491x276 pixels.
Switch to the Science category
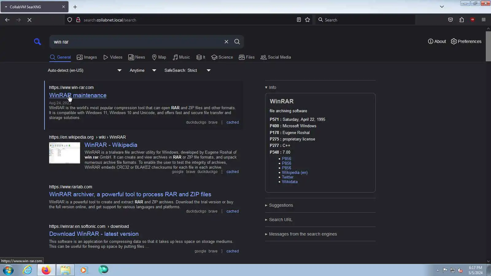click(222, 57)
